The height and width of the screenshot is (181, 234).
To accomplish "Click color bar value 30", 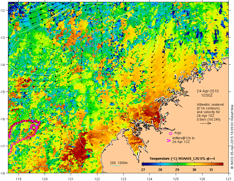I will [194, 170].
